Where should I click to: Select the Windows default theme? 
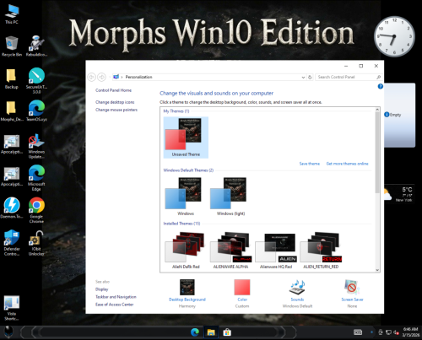186,197
